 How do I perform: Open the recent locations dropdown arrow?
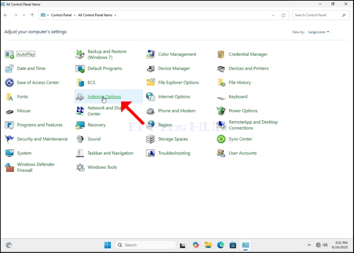point(24,15)
